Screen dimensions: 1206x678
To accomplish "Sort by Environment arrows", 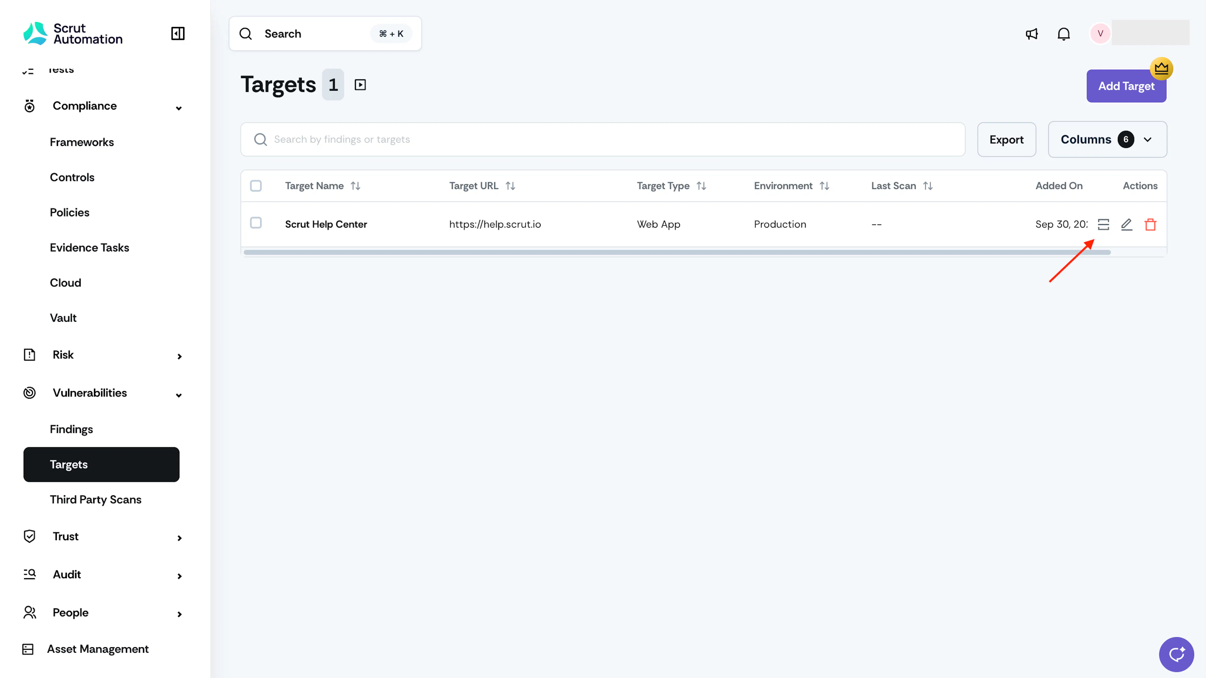I will [x=824, y=186].
